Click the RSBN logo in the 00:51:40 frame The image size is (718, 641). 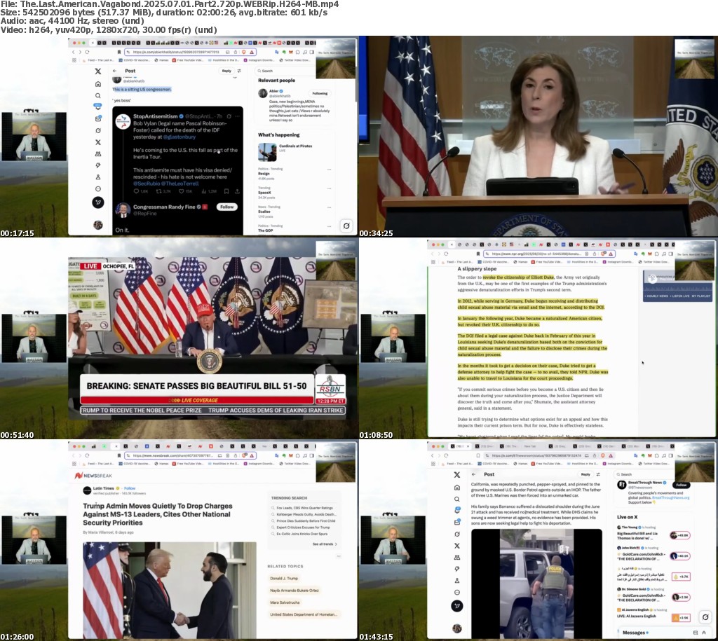(x=330, y=387)
